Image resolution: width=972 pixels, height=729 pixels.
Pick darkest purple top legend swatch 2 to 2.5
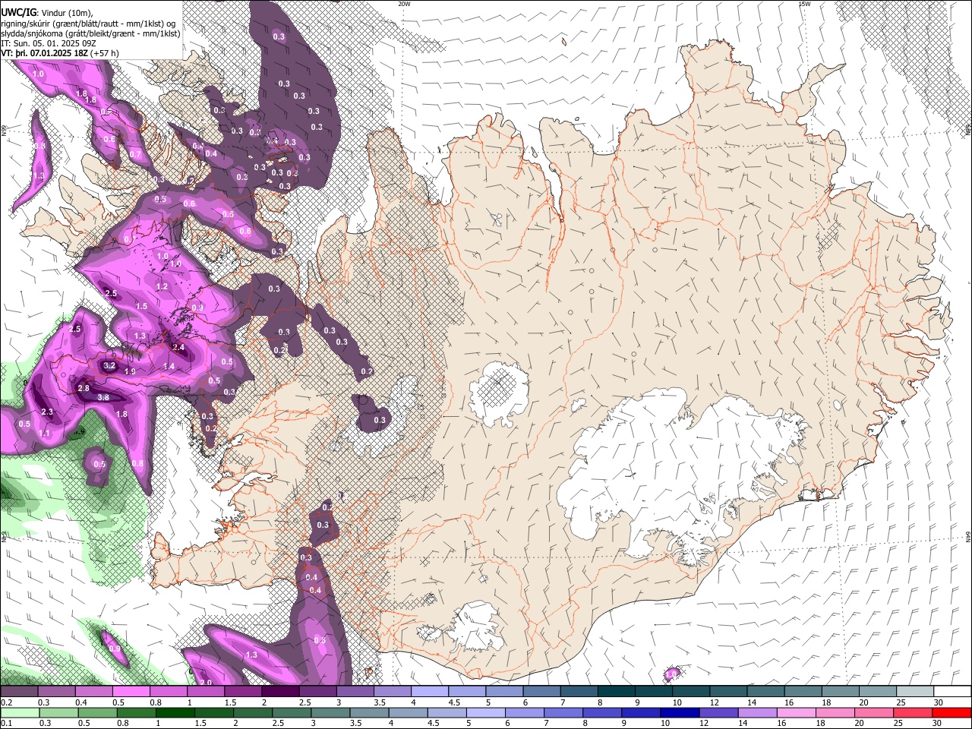click(x=280, y=692)
